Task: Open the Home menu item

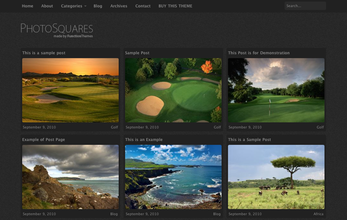Action: 27,6
